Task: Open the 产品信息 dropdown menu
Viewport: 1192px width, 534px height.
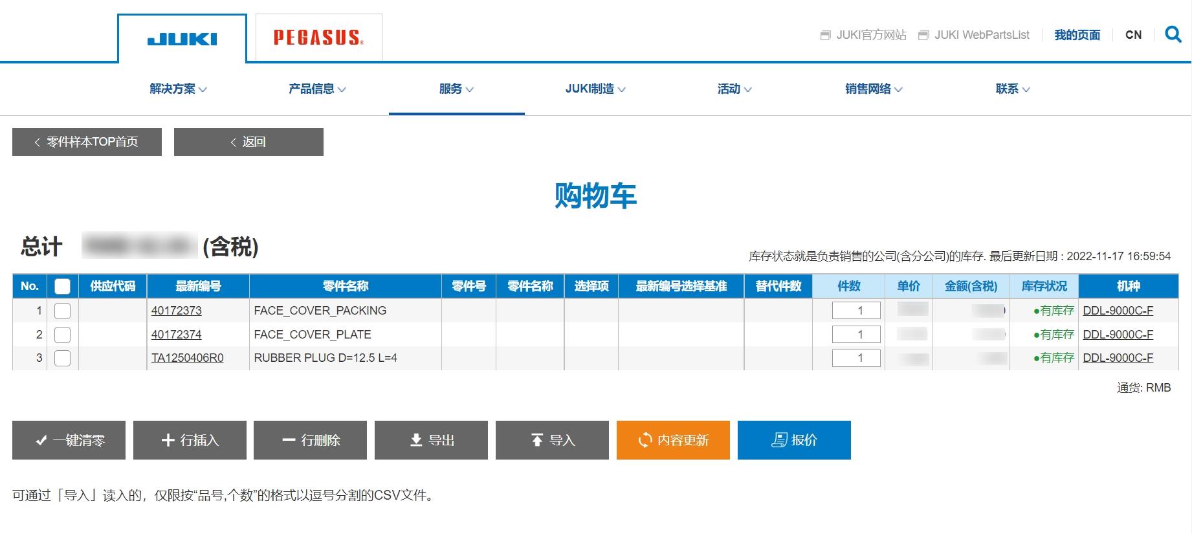Action: [317, 89]
